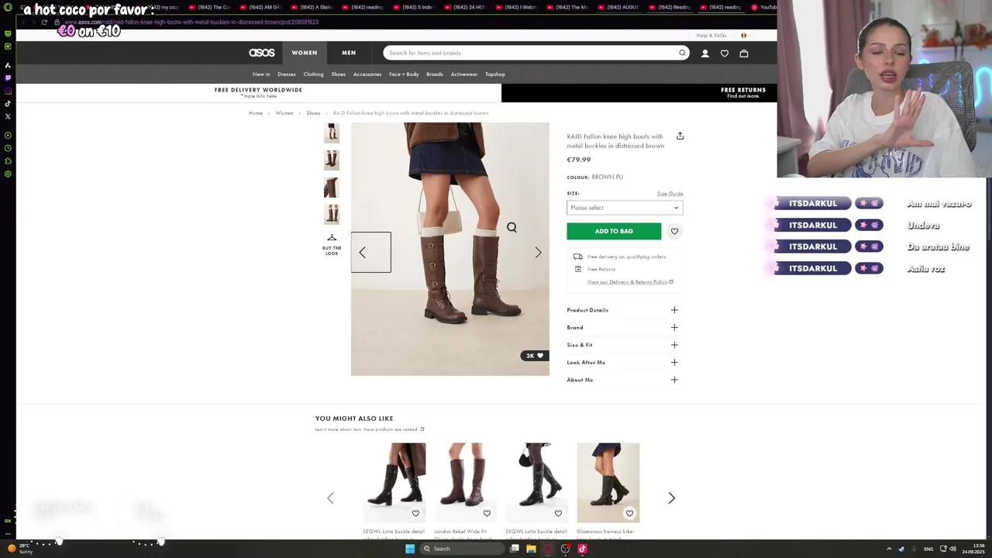Image resolution: width=992 pixels, height=558 pixels.
Task: Open the ASOS account profile icon
Action: pyautogui.click(x=705, y=53)
